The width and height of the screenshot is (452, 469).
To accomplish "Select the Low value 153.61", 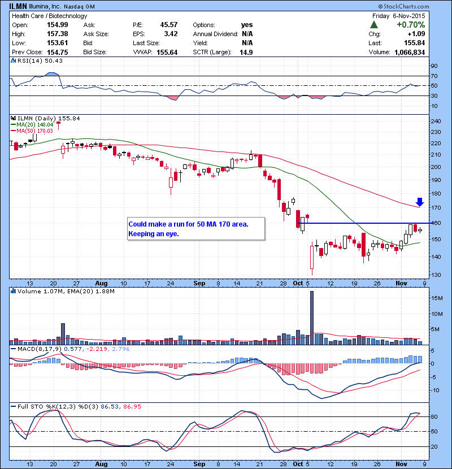I will coord(58,43).
